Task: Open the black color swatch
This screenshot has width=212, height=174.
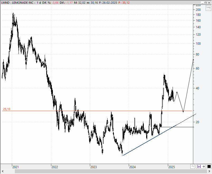Action: 209,166
